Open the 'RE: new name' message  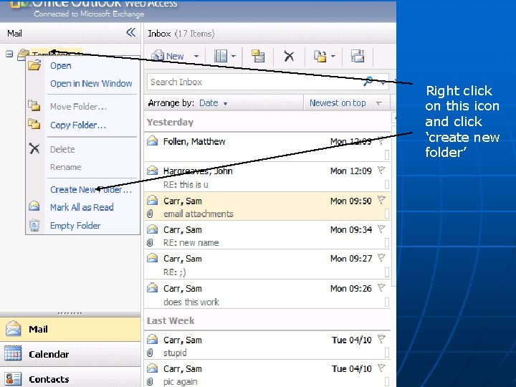click(267, 236)
